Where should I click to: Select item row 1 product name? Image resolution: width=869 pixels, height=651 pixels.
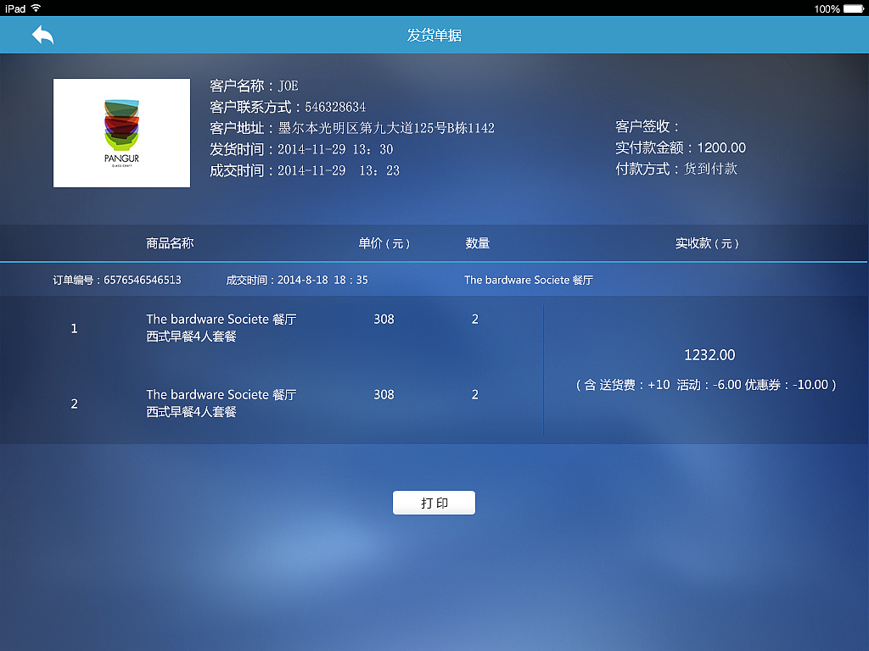[221, 328]
